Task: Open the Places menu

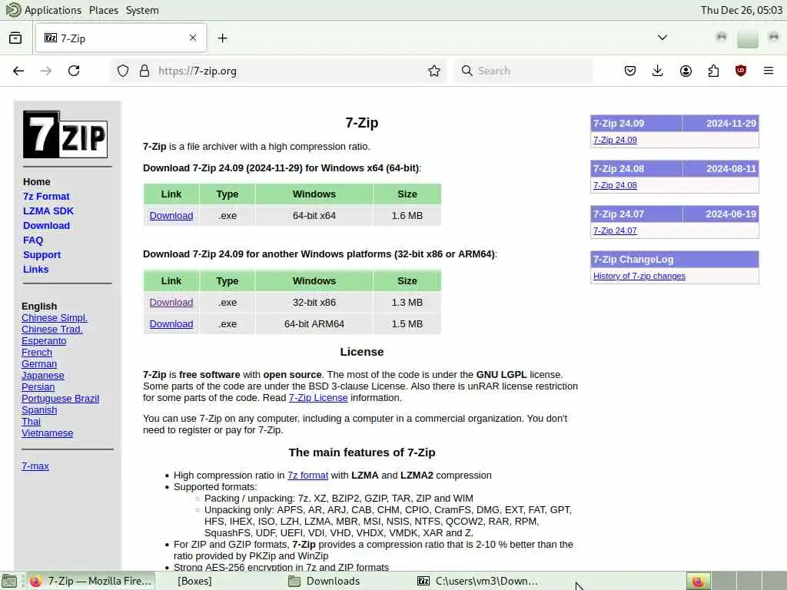Action: click(x=104, y=10)
